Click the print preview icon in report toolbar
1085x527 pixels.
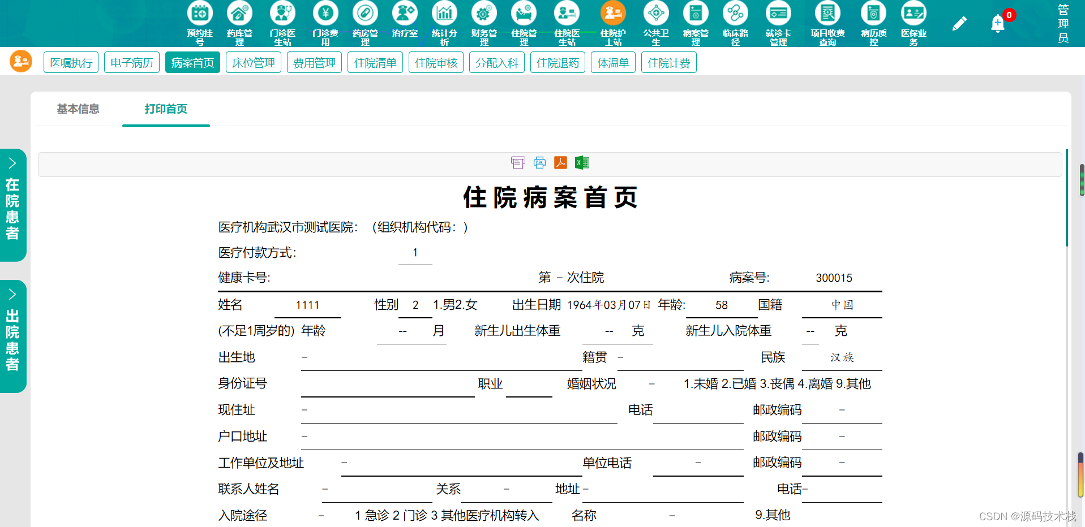[x=518, y=163]
